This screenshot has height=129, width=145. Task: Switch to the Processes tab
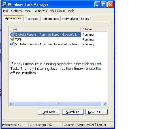31,19
